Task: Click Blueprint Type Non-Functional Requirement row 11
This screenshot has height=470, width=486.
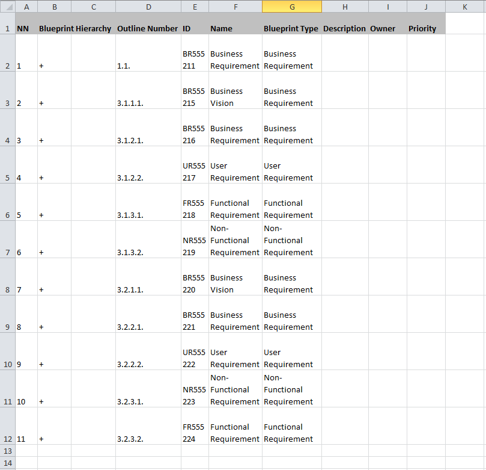Action: coord(292,388)
